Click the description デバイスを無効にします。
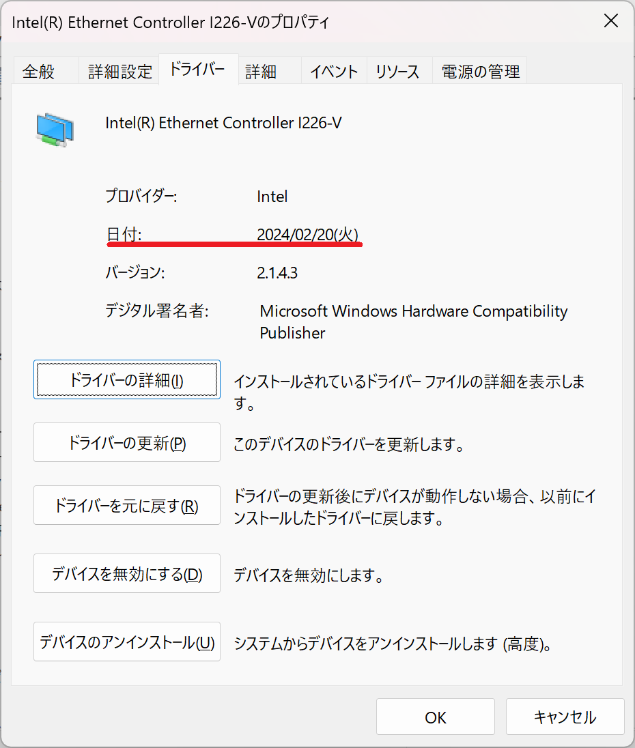 coord(309,575)
